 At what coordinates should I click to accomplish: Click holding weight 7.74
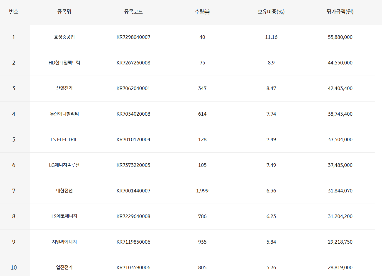pos(271,114)
